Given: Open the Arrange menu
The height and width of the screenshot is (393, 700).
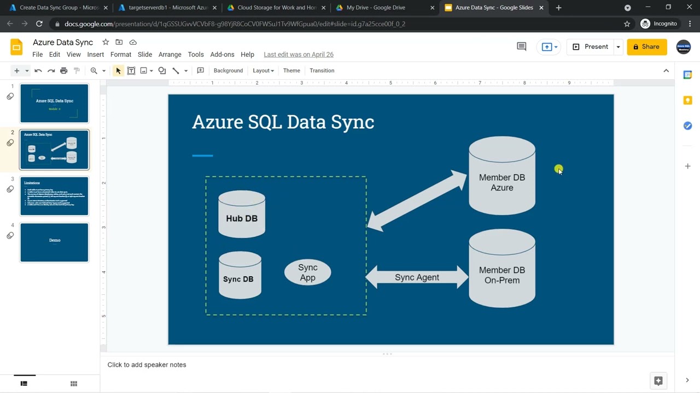Looking at the screenshot, I should (170, 55).
